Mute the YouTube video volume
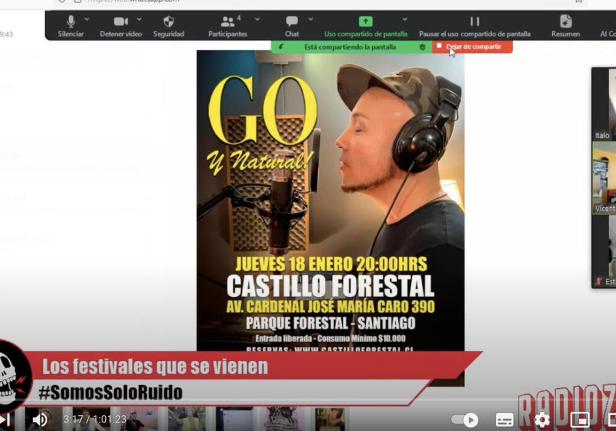The height and width of the screenshot is (431, 616). pos(40,420)
